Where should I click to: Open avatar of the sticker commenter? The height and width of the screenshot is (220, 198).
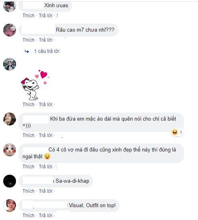[10, 64]
